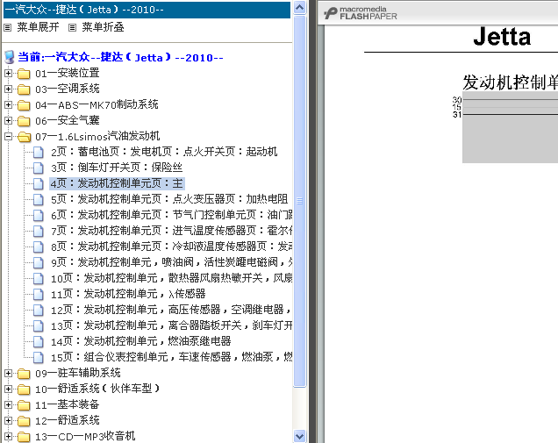Click the page icon for 7页 进气温度传感器页
Viewport: 558px width, 443px height.
click(x=39, y=231)
